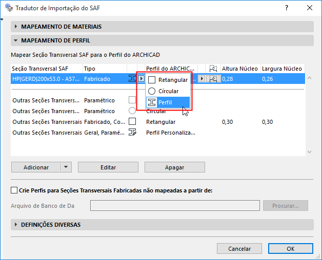Click the Apagar button

coord(174,167)
